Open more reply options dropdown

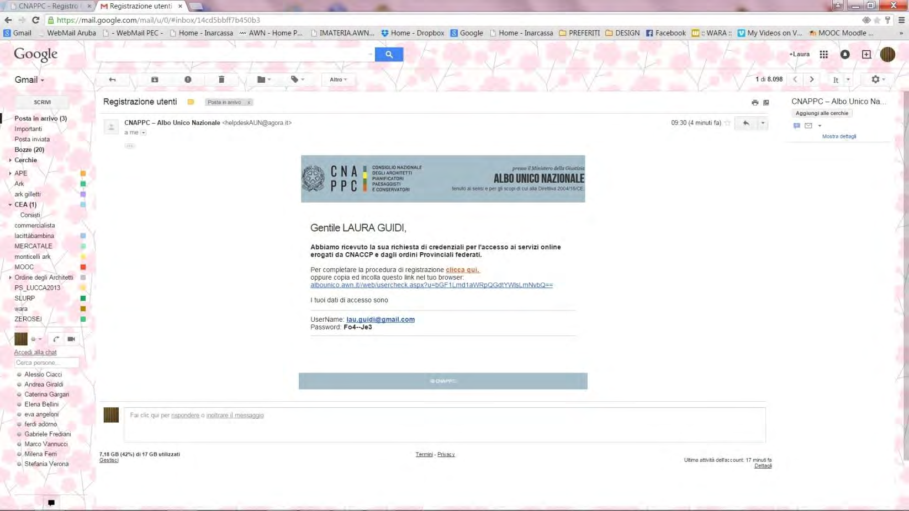(x=763, y=123)
